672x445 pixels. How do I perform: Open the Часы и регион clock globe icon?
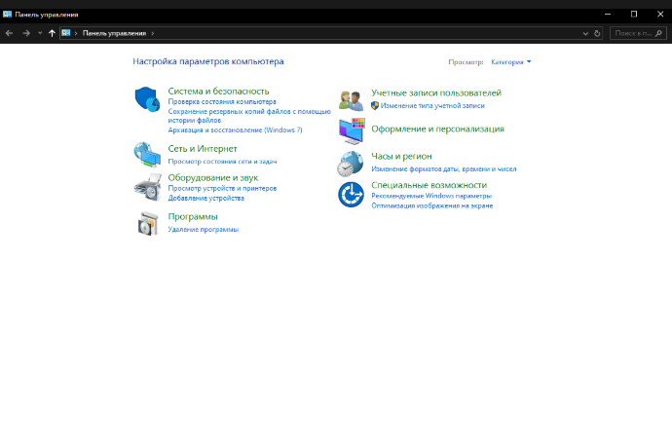351,164
